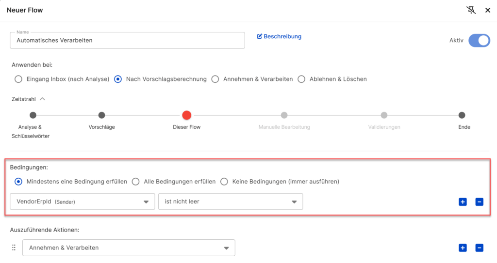Click the edit pencil icon beside Beschreibung
This screenshot has width=497, height=263.
(259, 36)
